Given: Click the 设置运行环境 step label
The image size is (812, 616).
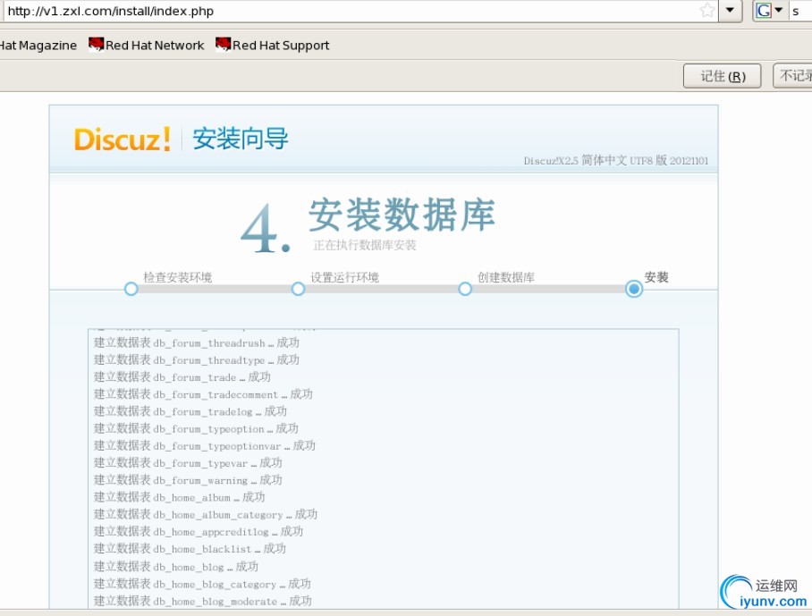Looking at the screenshot, I should [345, 277].
